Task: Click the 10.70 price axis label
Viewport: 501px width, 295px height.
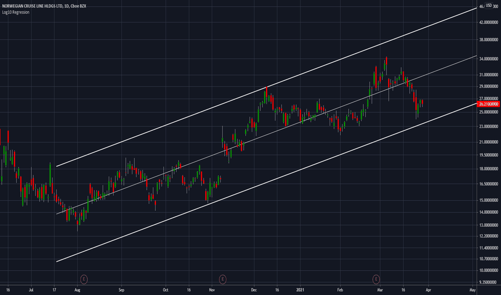Action: [489, 259]
